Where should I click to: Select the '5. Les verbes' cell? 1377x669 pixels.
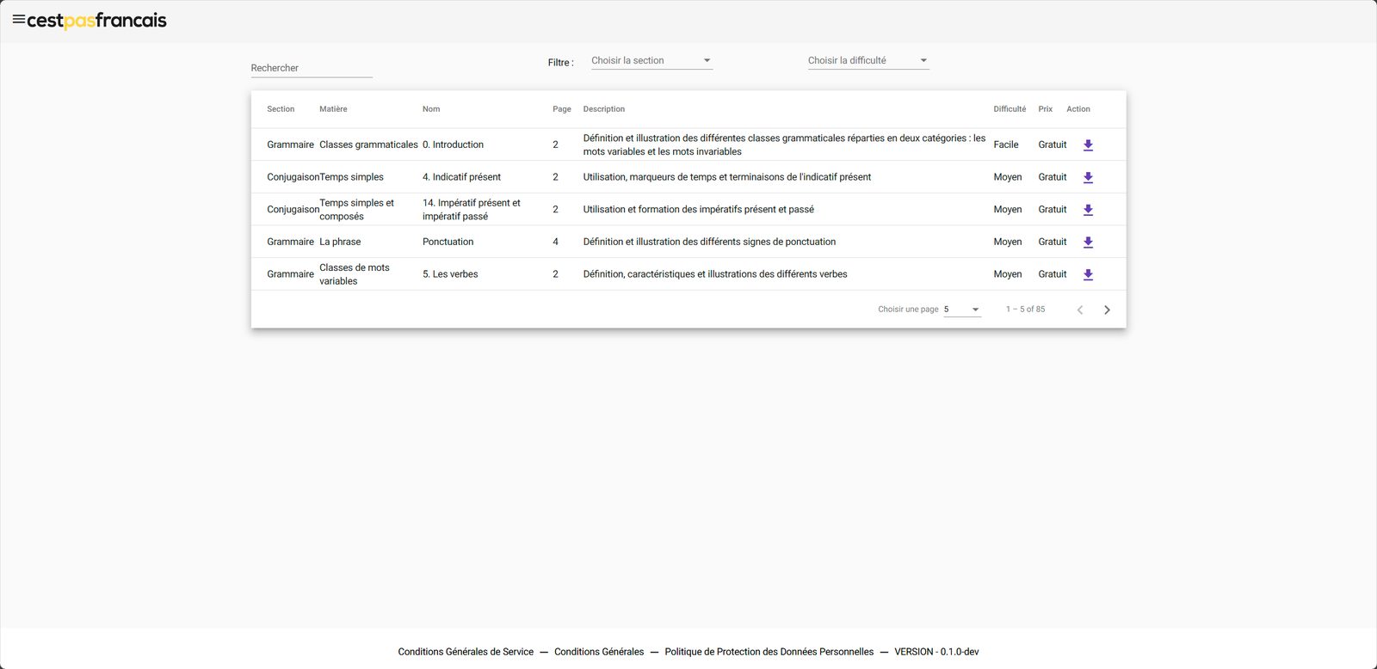tap(450, 274)
